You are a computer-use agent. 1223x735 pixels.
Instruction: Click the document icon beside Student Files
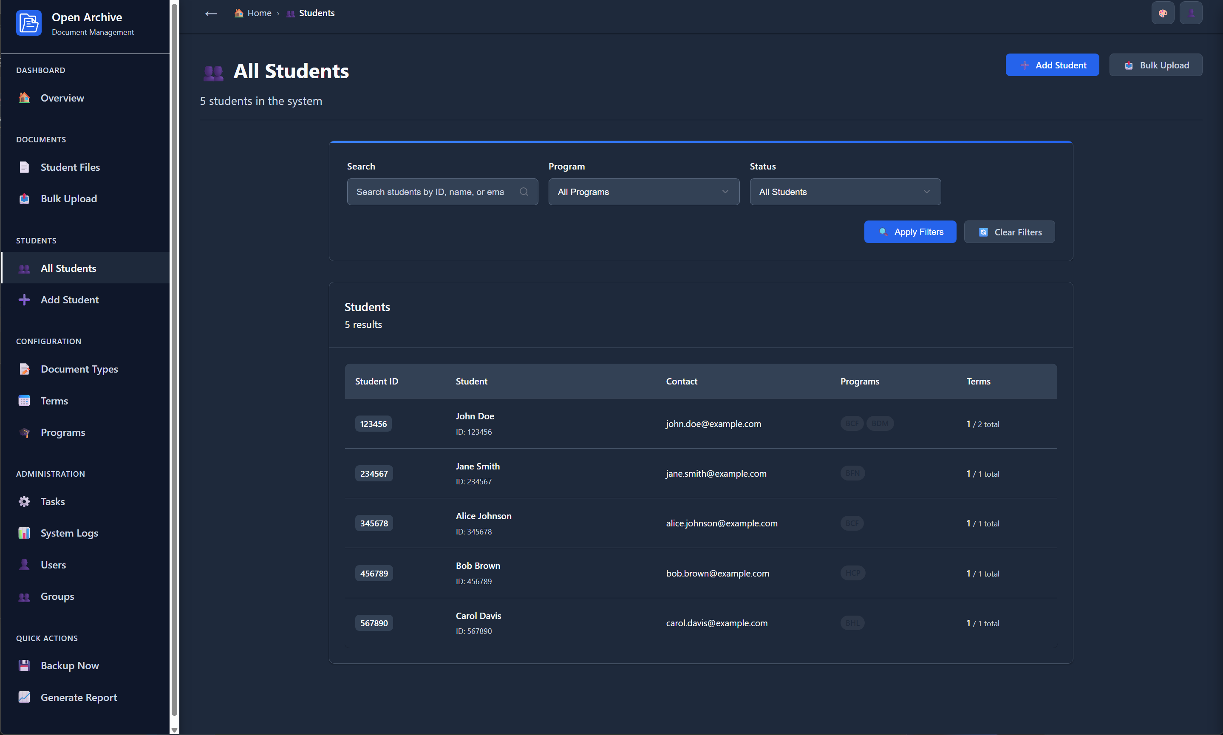(24, 167)
